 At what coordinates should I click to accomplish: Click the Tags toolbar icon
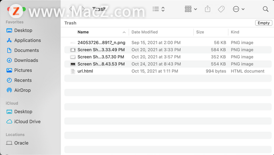coord(221,9)
